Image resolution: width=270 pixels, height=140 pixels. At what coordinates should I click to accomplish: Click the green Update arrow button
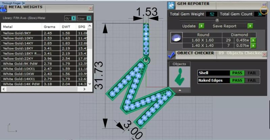click(201, 26)
